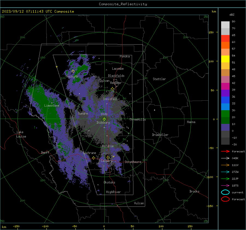246x230 pixels.
Task: Click the Sylvan town label
Action: pyautogui.click(x=104, y=81)
